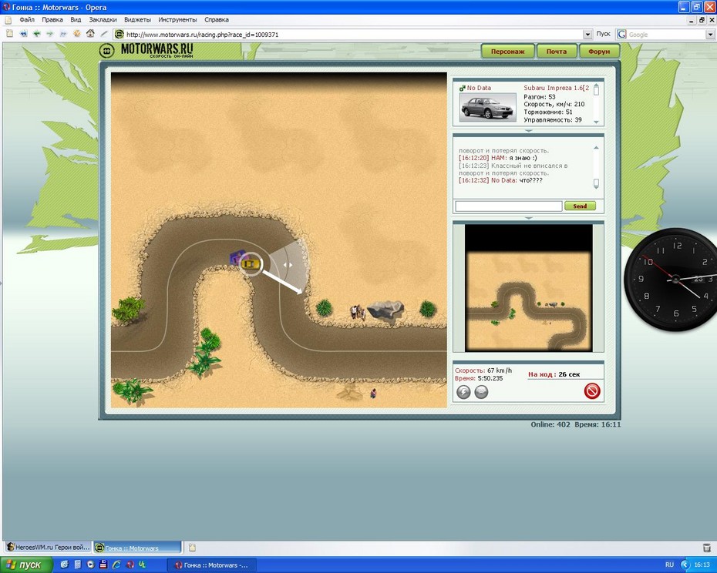The image size is (717, 573).
Task: Click the Motorwars.ru logo
Action: pos(146,51)
